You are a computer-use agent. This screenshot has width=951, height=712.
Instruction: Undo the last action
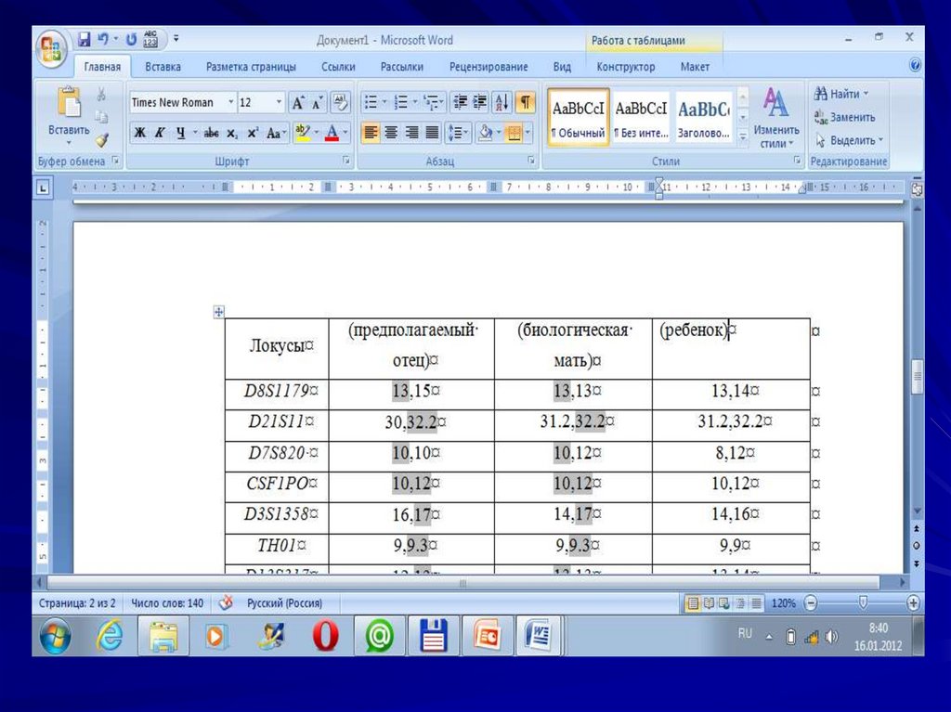pos(104,39)
